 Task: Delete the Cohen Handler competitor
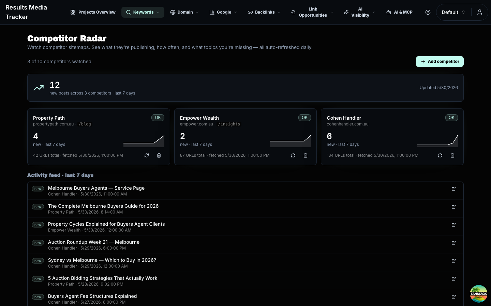[452, 155]
